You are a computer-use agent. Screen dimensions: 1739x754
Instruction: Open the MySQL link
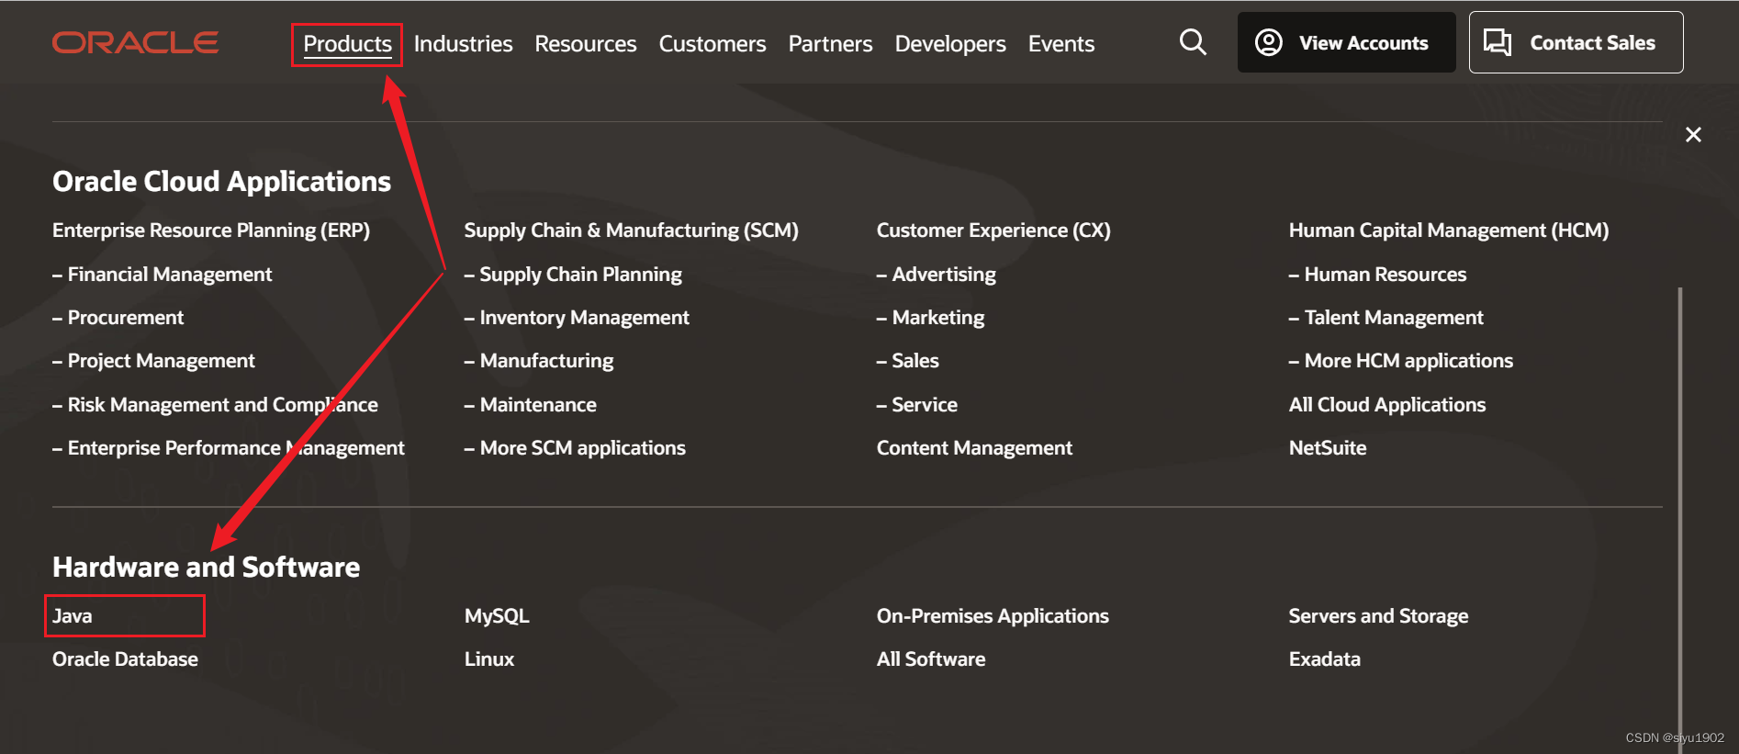click(x=497, y=616)
